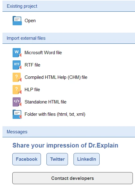Screen dimensions: 135x190
Task: Select Compiled HTML Help (CHM) file
Action: (56, 77)
